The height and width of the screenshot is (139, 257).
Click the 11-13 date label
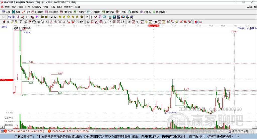[x=234, y=31]
